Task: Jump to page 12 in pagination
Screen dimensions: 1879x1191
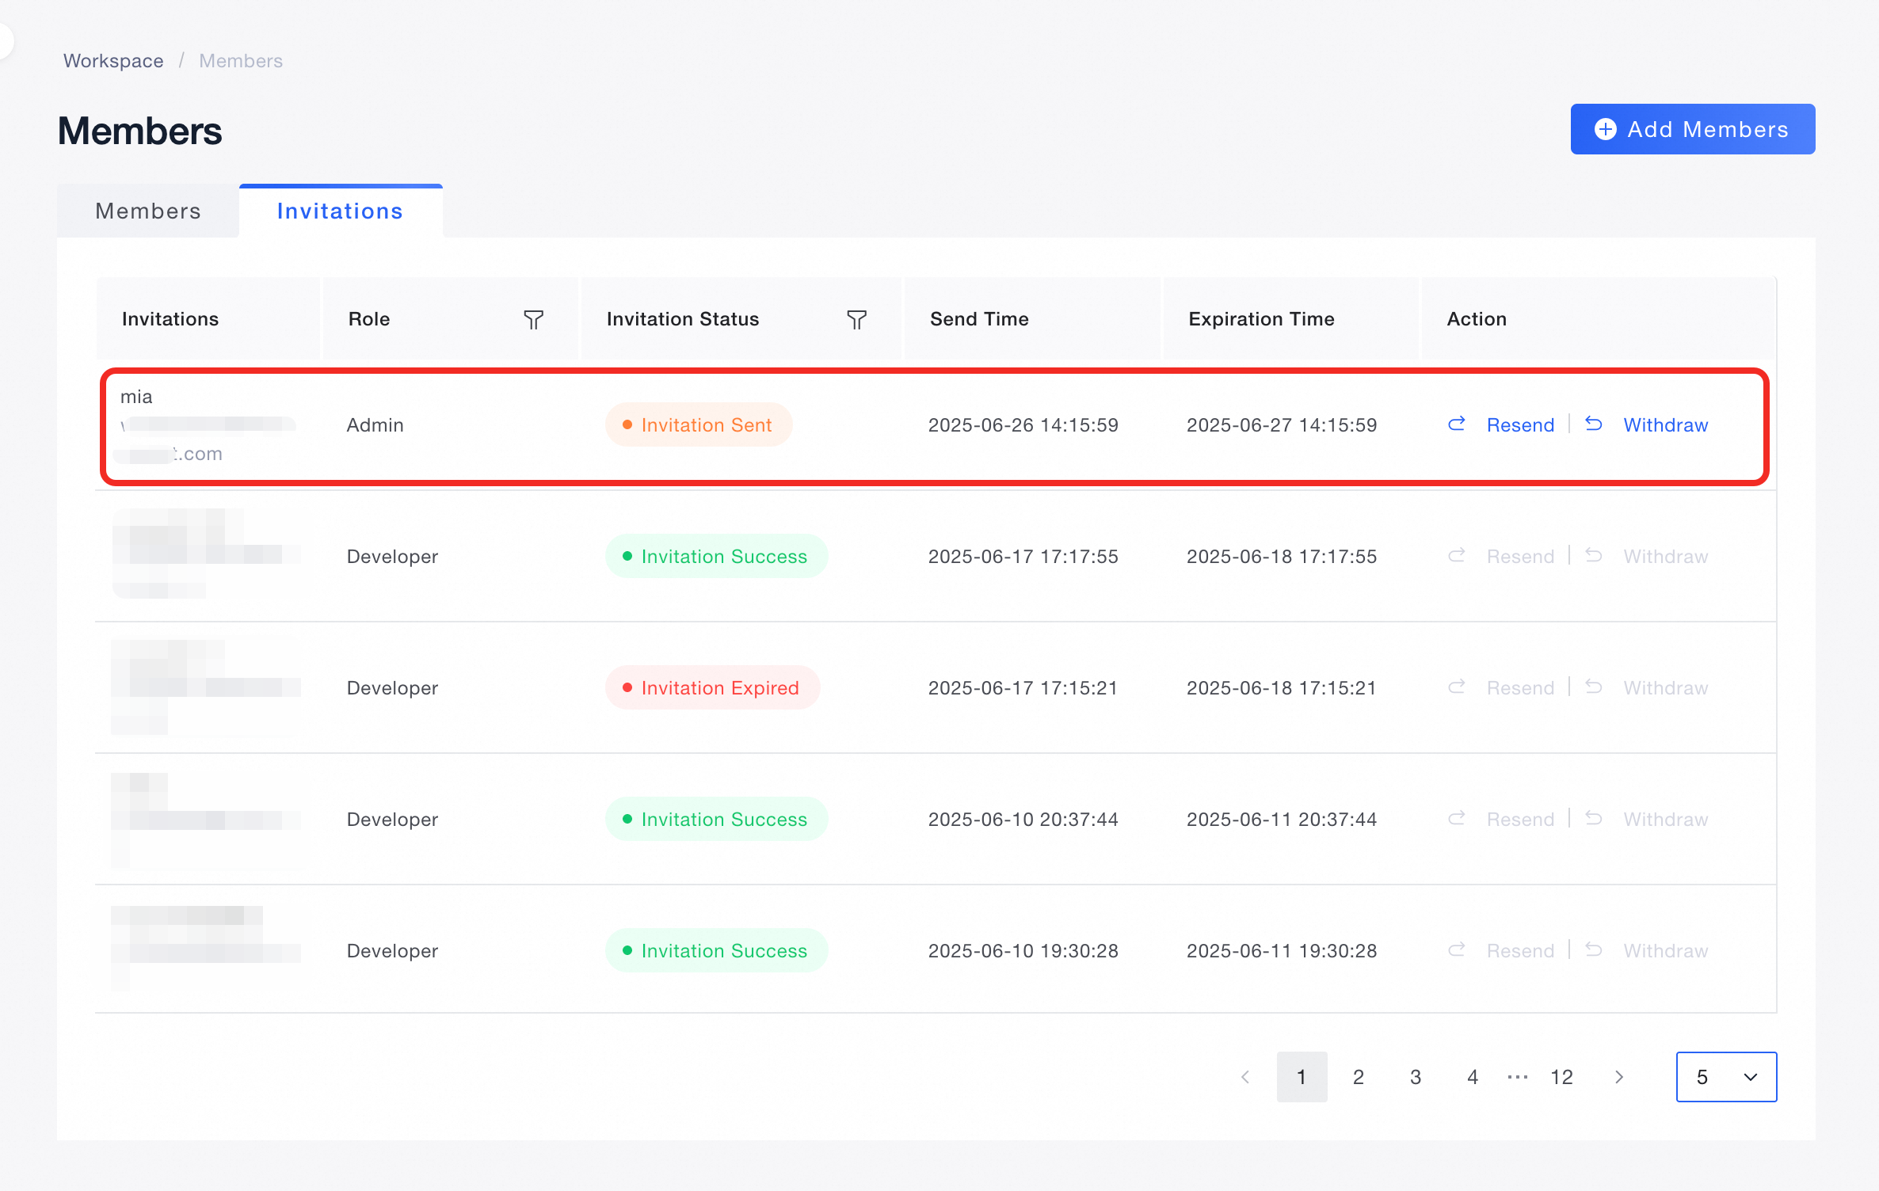Action: point(1561,1077)
